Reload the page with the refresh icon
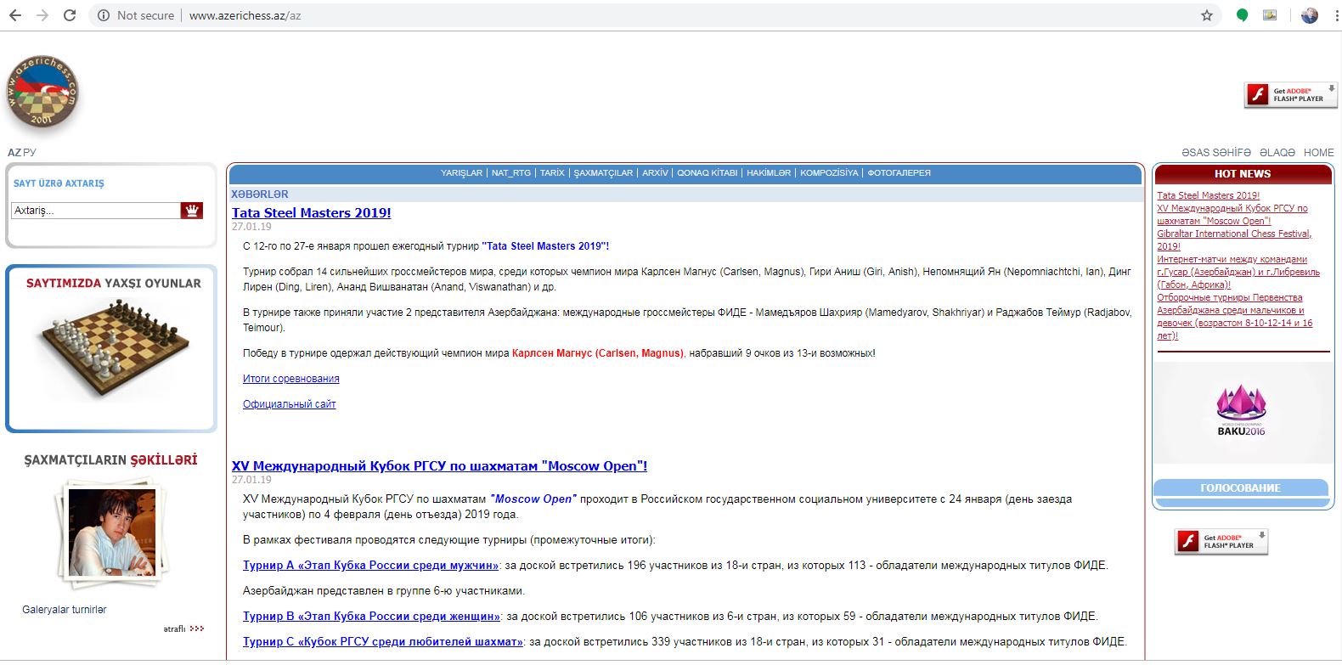 pos(70,15)
